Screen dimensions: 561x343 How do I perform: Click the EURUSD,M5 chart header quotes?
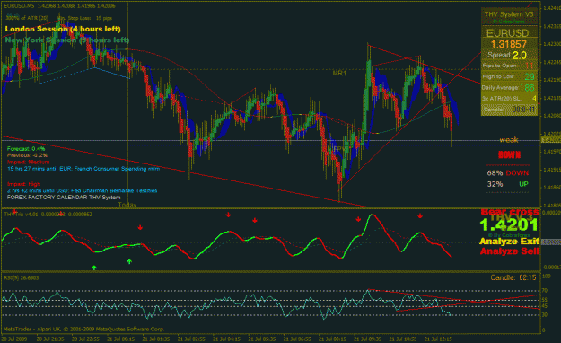(x=60, y=6)
